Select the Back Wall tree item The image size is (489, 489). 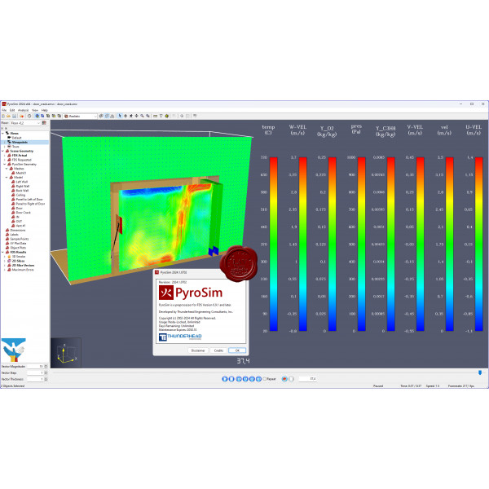pos(22,190)
